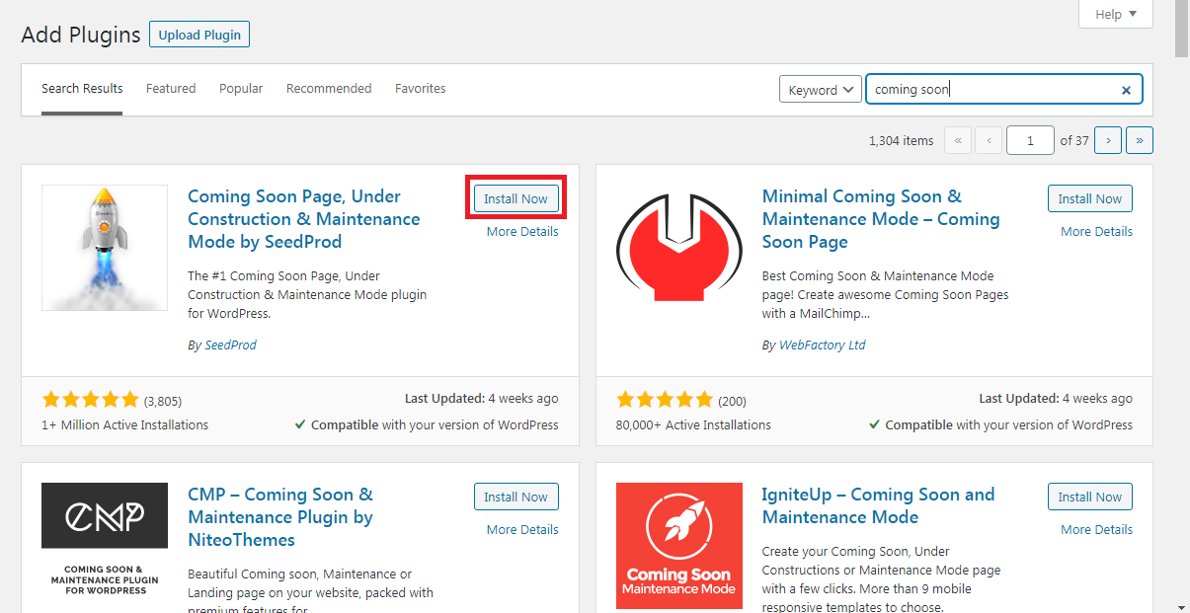Click the current page number field
The image size is (1190, 613).
coord(1030,140)
